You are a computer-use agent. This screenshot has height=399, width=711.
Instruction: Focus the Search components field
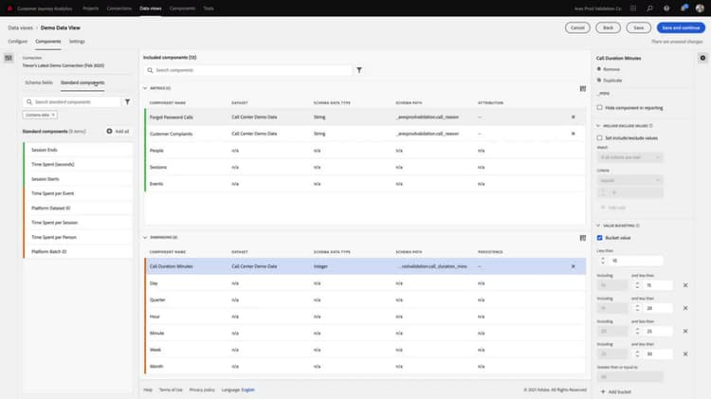[x=247, y=70]
